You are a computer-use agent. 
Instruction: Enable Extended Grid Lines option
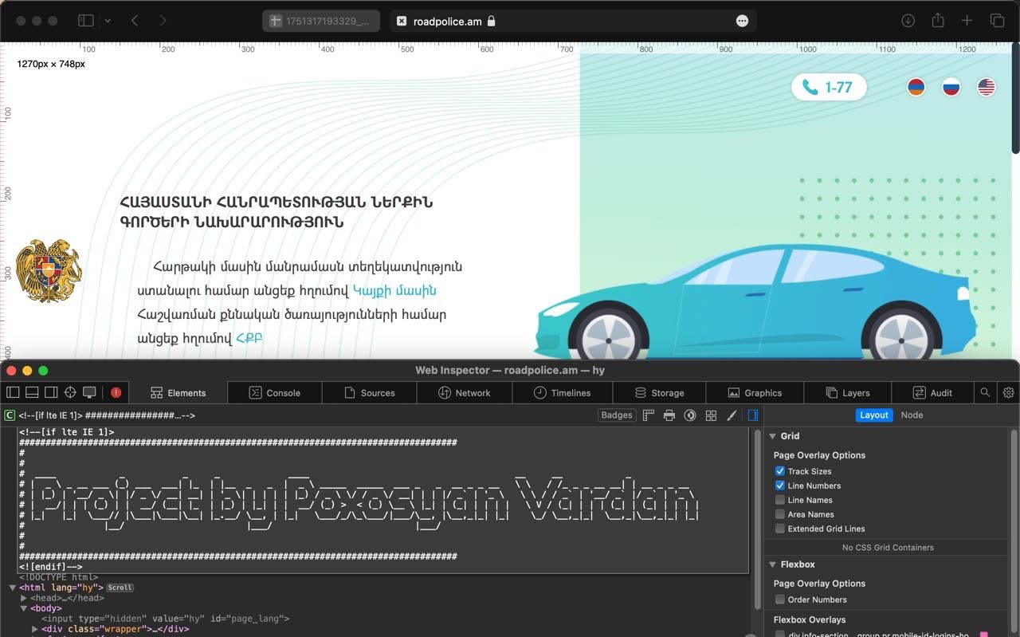coord(780,529)
